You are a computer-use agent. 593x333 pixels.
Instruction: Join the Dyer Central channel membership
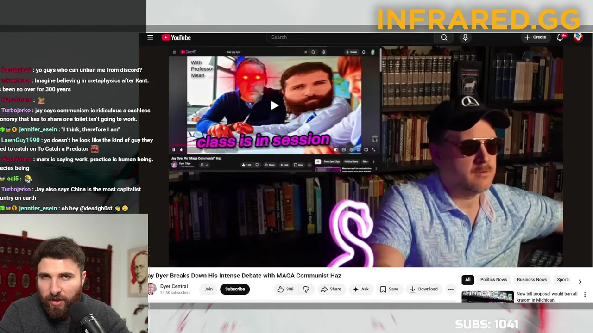(x=208, y=289)
